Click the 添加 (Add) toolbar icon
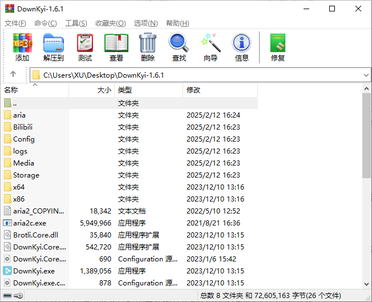Screen dimensions: 372x302 pyautogui.click(x=22, y=43)
